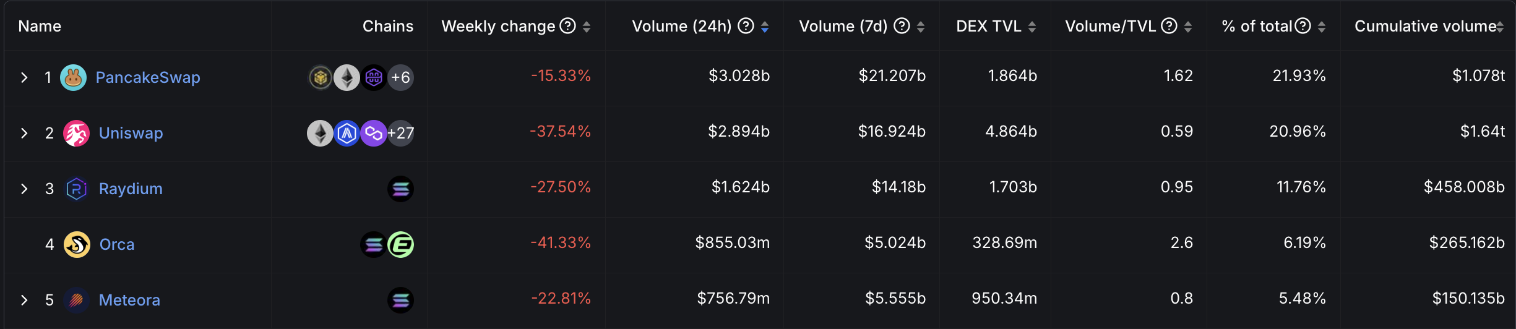Click the Uniswap unicorn logo icon
1516x329 pixels.
[77, 133]
